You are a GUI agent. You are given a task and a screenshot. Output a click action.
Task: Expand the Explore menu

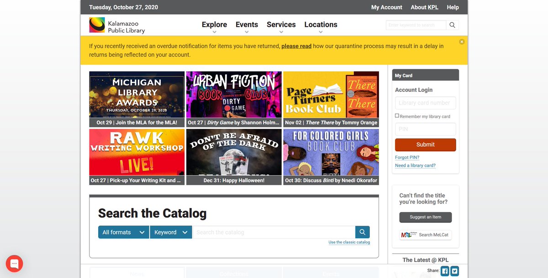[214, 26]
